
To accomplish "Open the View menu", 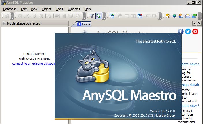I will click(34, 9).
